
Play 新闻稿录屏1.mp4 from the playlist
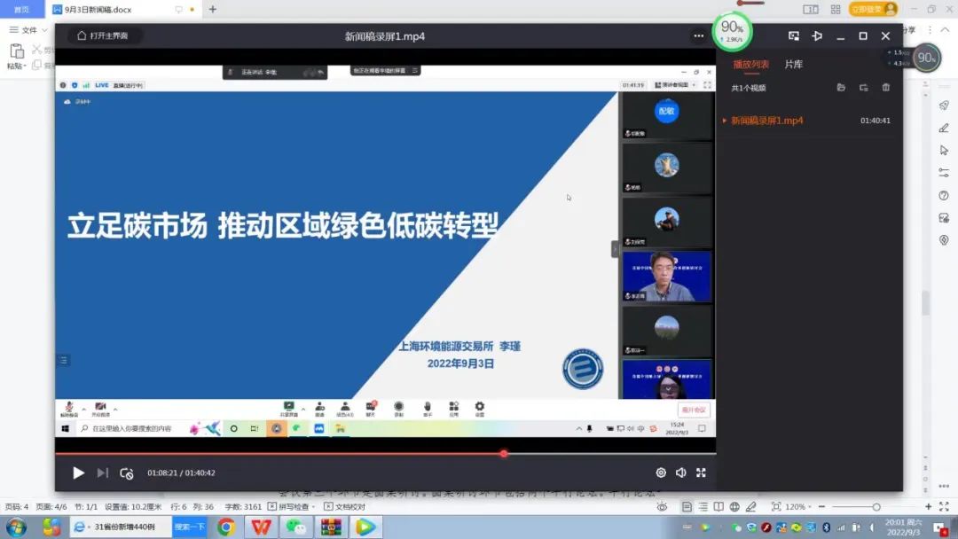coord(766,121)
